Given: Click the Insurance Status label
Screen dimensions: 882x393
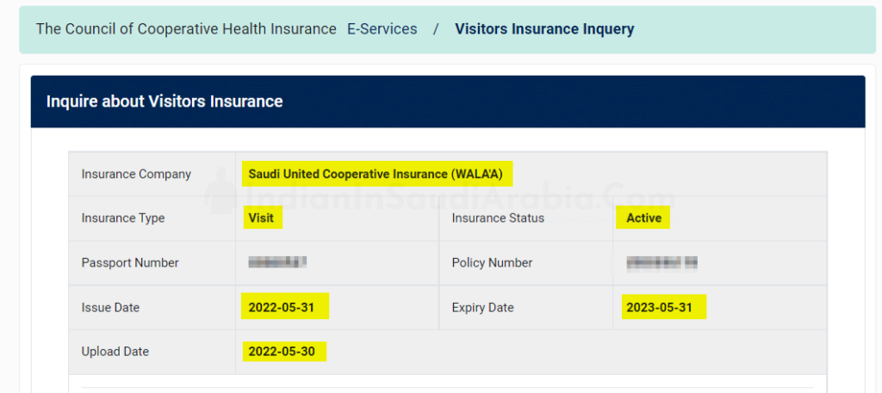Looking at the screenshot, I should [x=498, y=218].
